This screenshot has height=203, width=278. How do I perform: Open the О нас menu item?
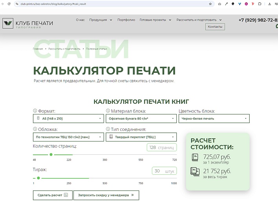[x=80, y=20]
